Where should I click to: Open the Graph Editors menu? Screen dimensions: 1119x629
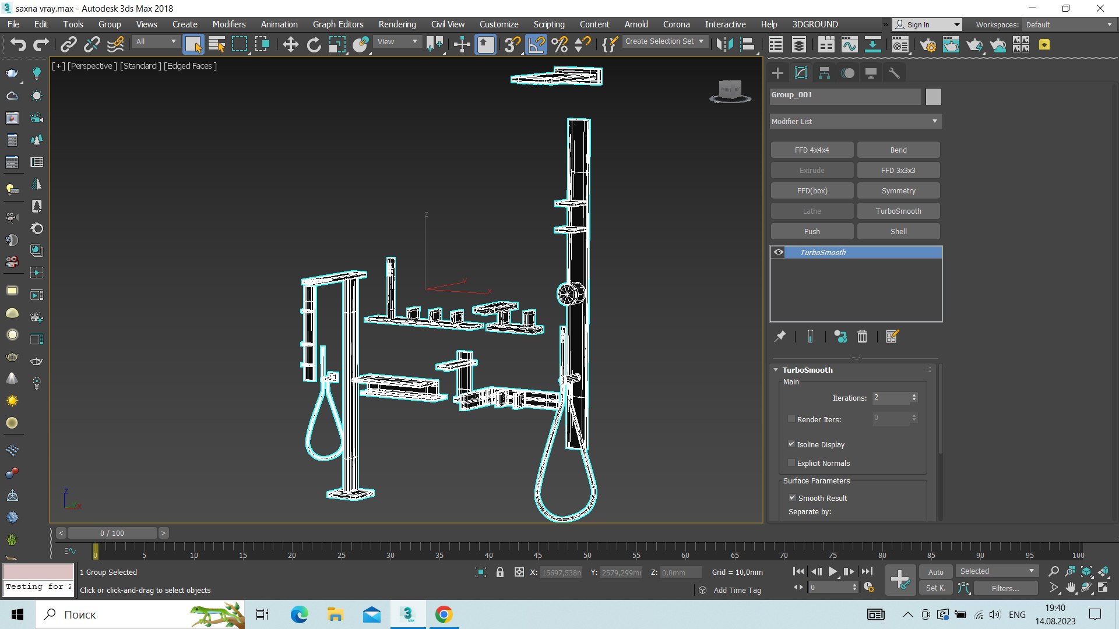(338, 24)
